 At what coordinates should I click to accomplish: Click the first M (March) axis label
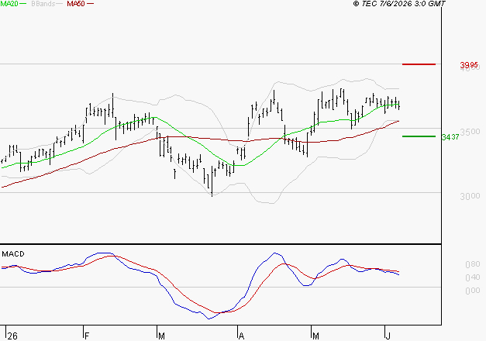pyautogui.click(x=161, y=336)
